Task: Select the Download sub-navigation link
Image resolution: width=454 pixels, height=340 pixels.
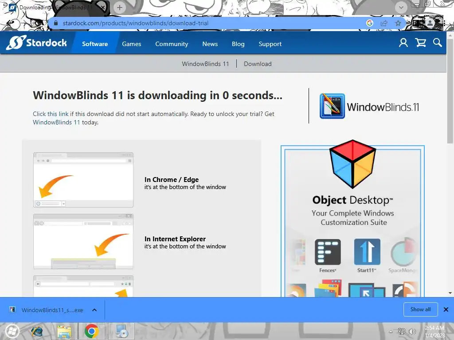Action: click(258, 64)
